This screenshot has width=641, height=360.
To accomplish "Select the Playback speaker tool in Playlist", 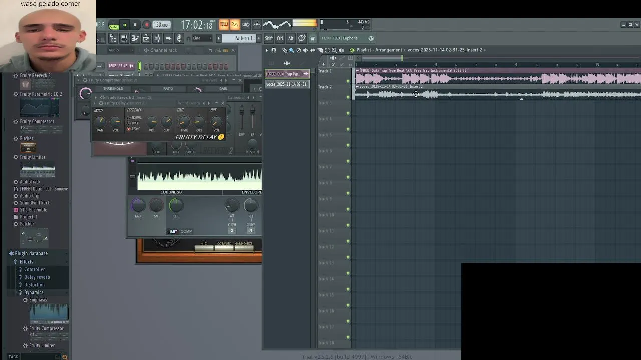I will (x=341, y=50).
